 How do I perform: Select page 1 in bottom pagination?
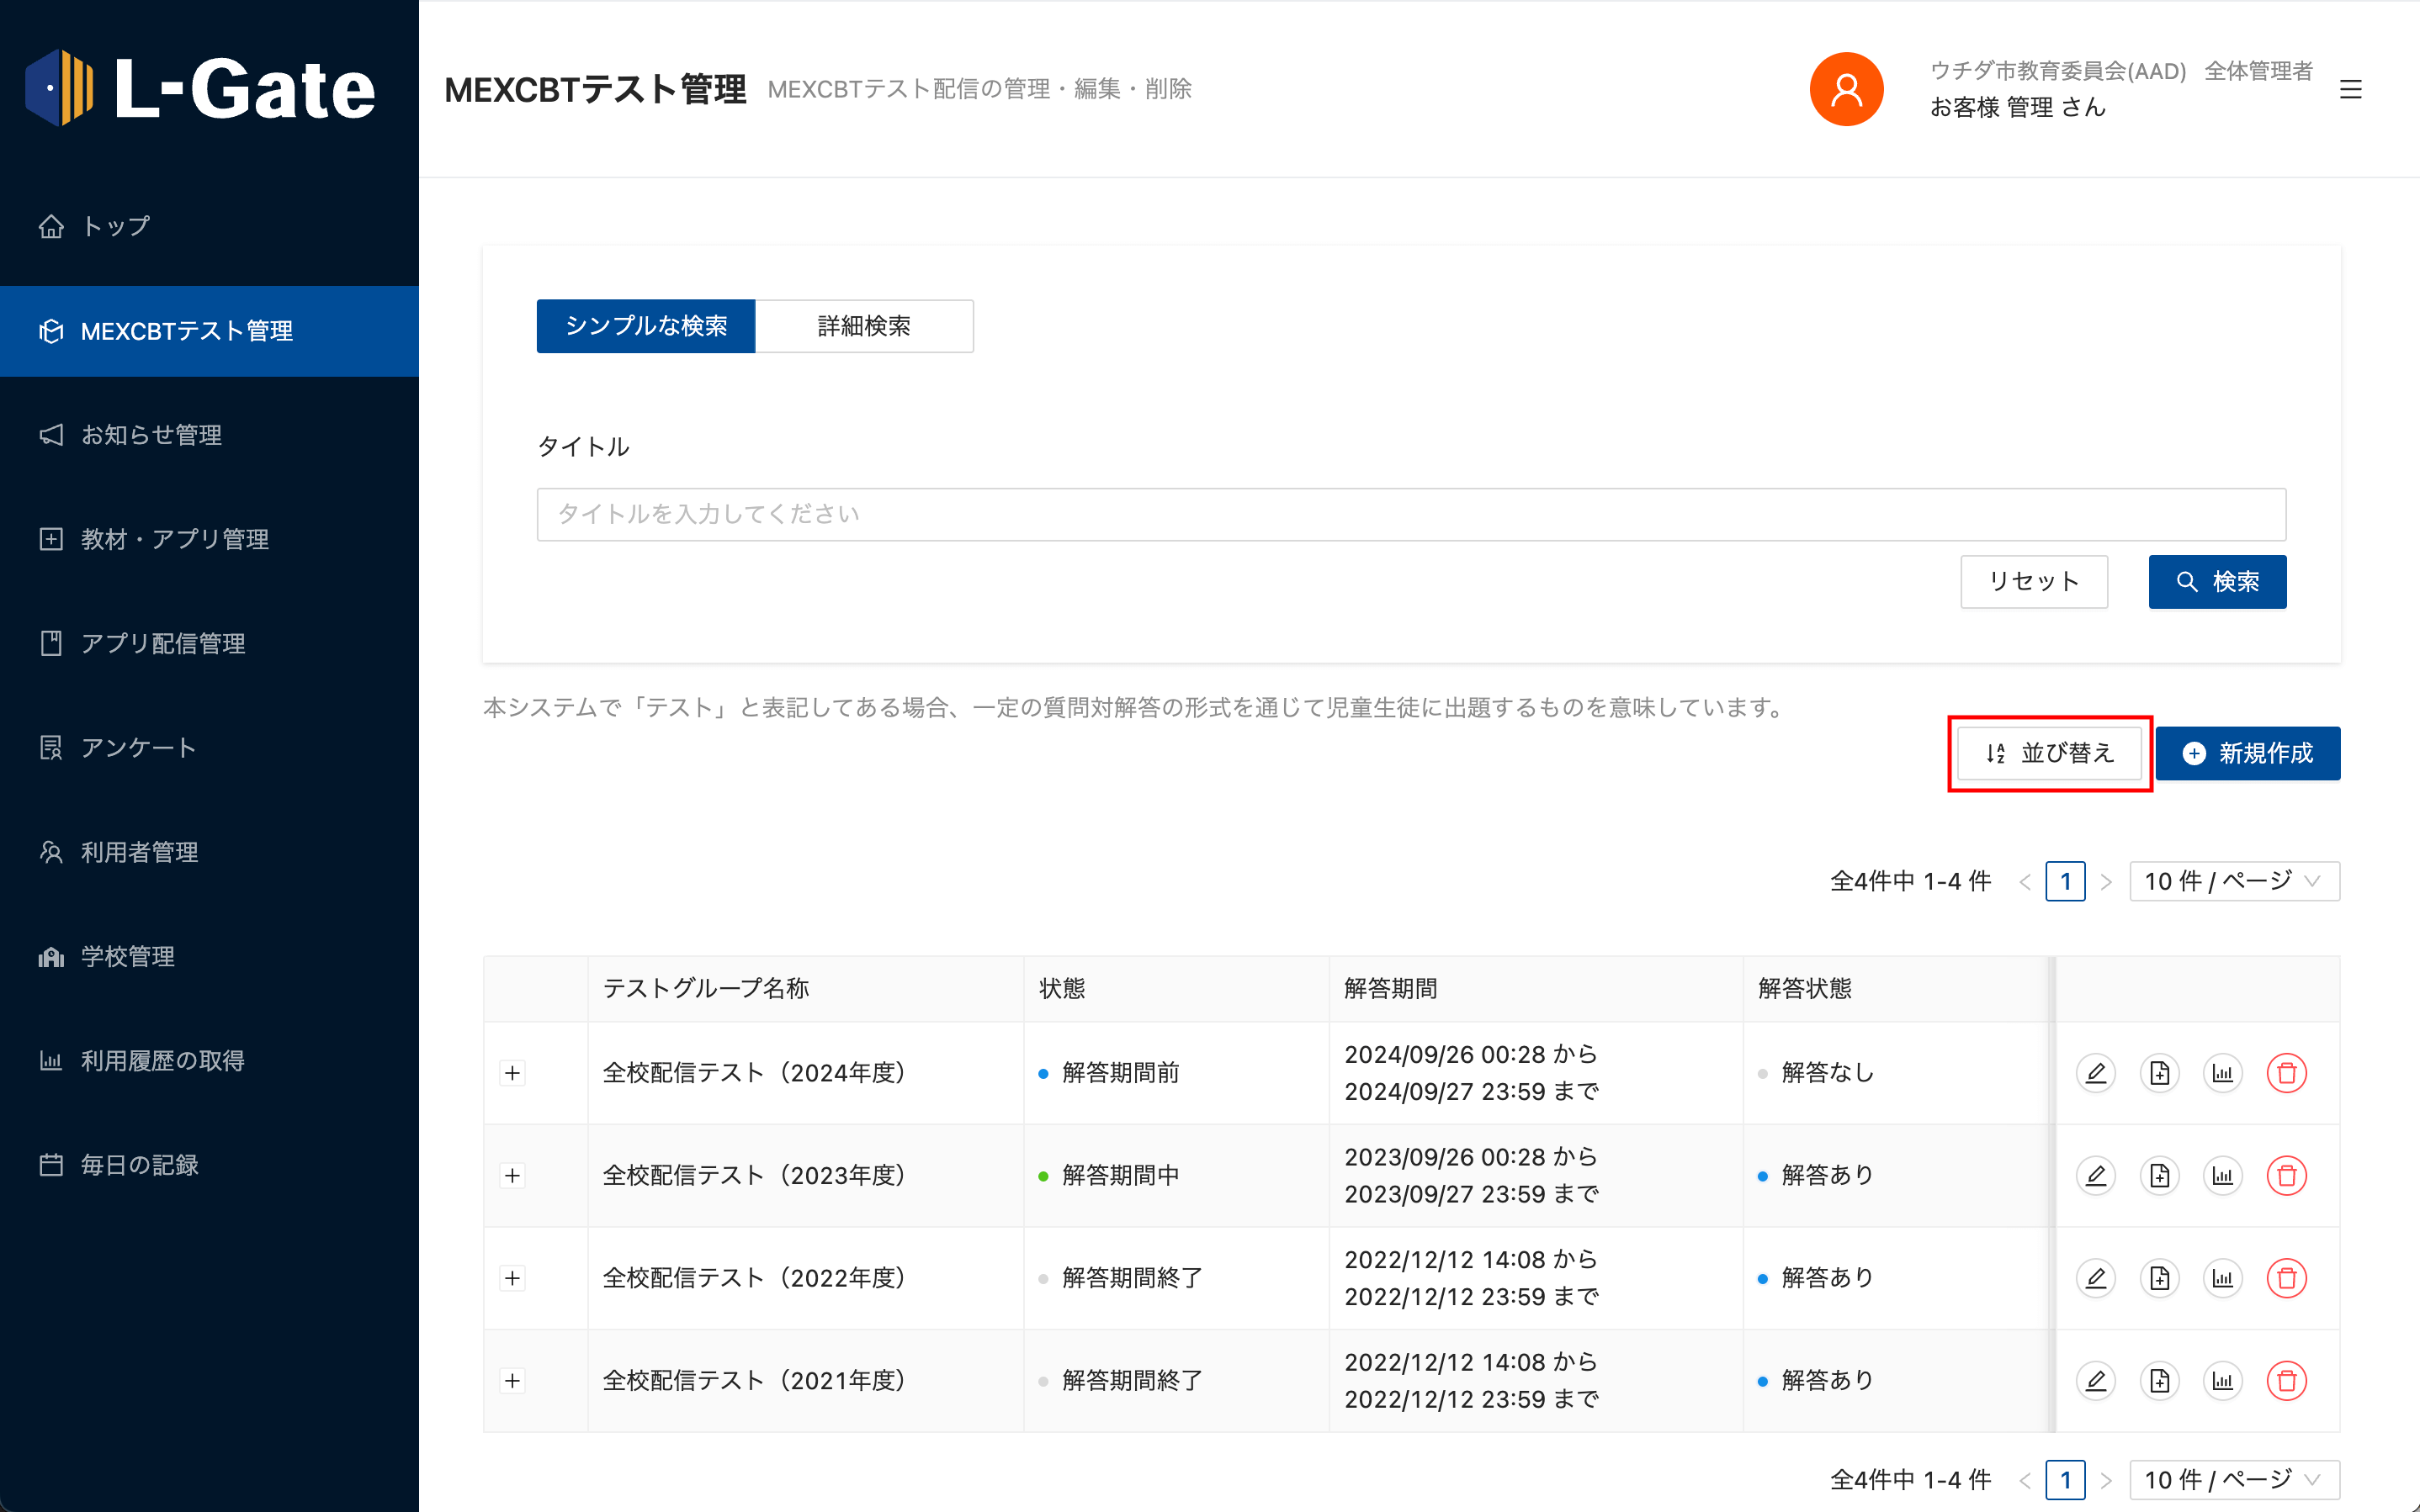(2065, 1479)
